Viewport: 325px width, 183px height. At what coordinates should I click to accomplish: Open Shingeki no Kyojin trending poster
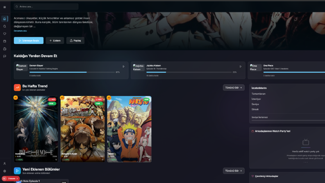82,129
